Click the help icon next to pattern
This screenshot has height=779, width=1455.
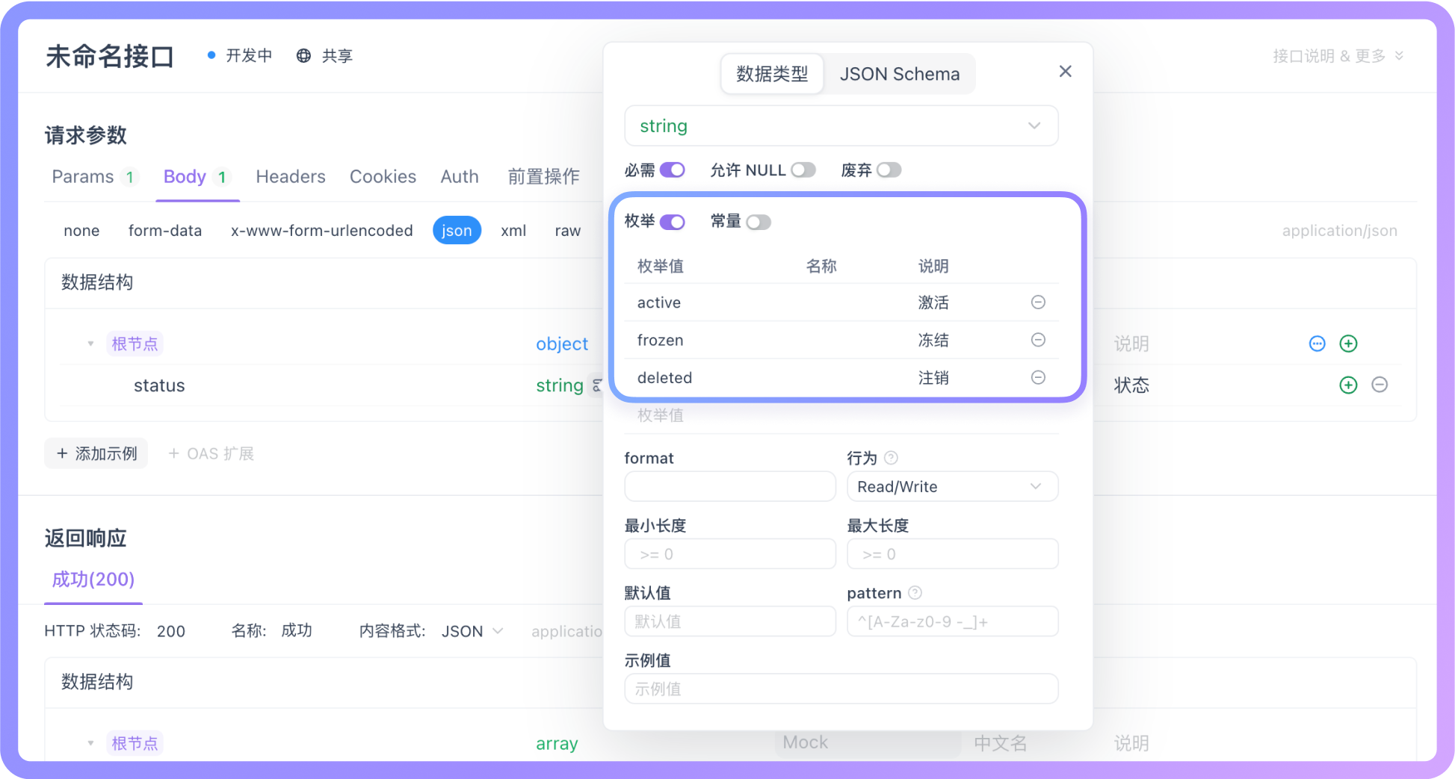click(915, 593)
